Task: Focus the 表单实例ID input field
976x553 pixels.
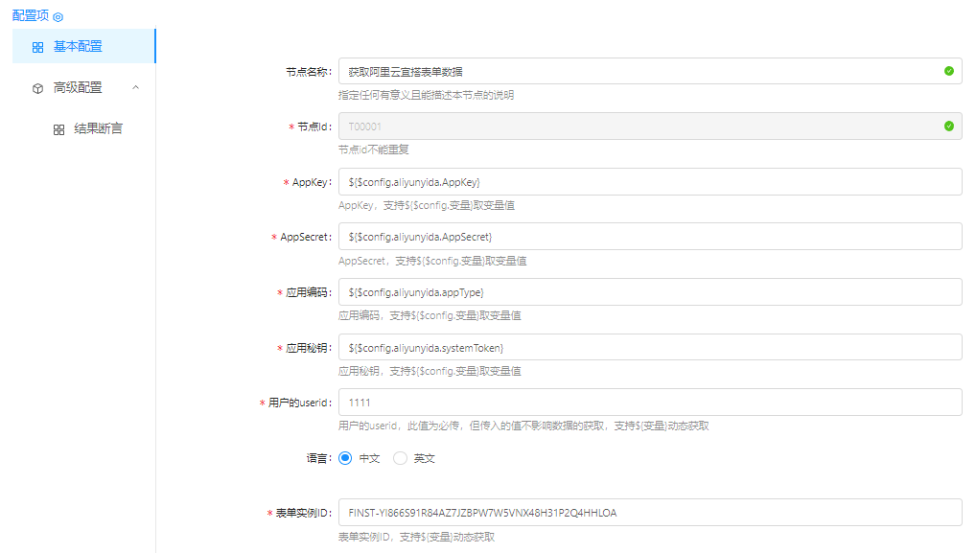Action: tap(649, 513)
